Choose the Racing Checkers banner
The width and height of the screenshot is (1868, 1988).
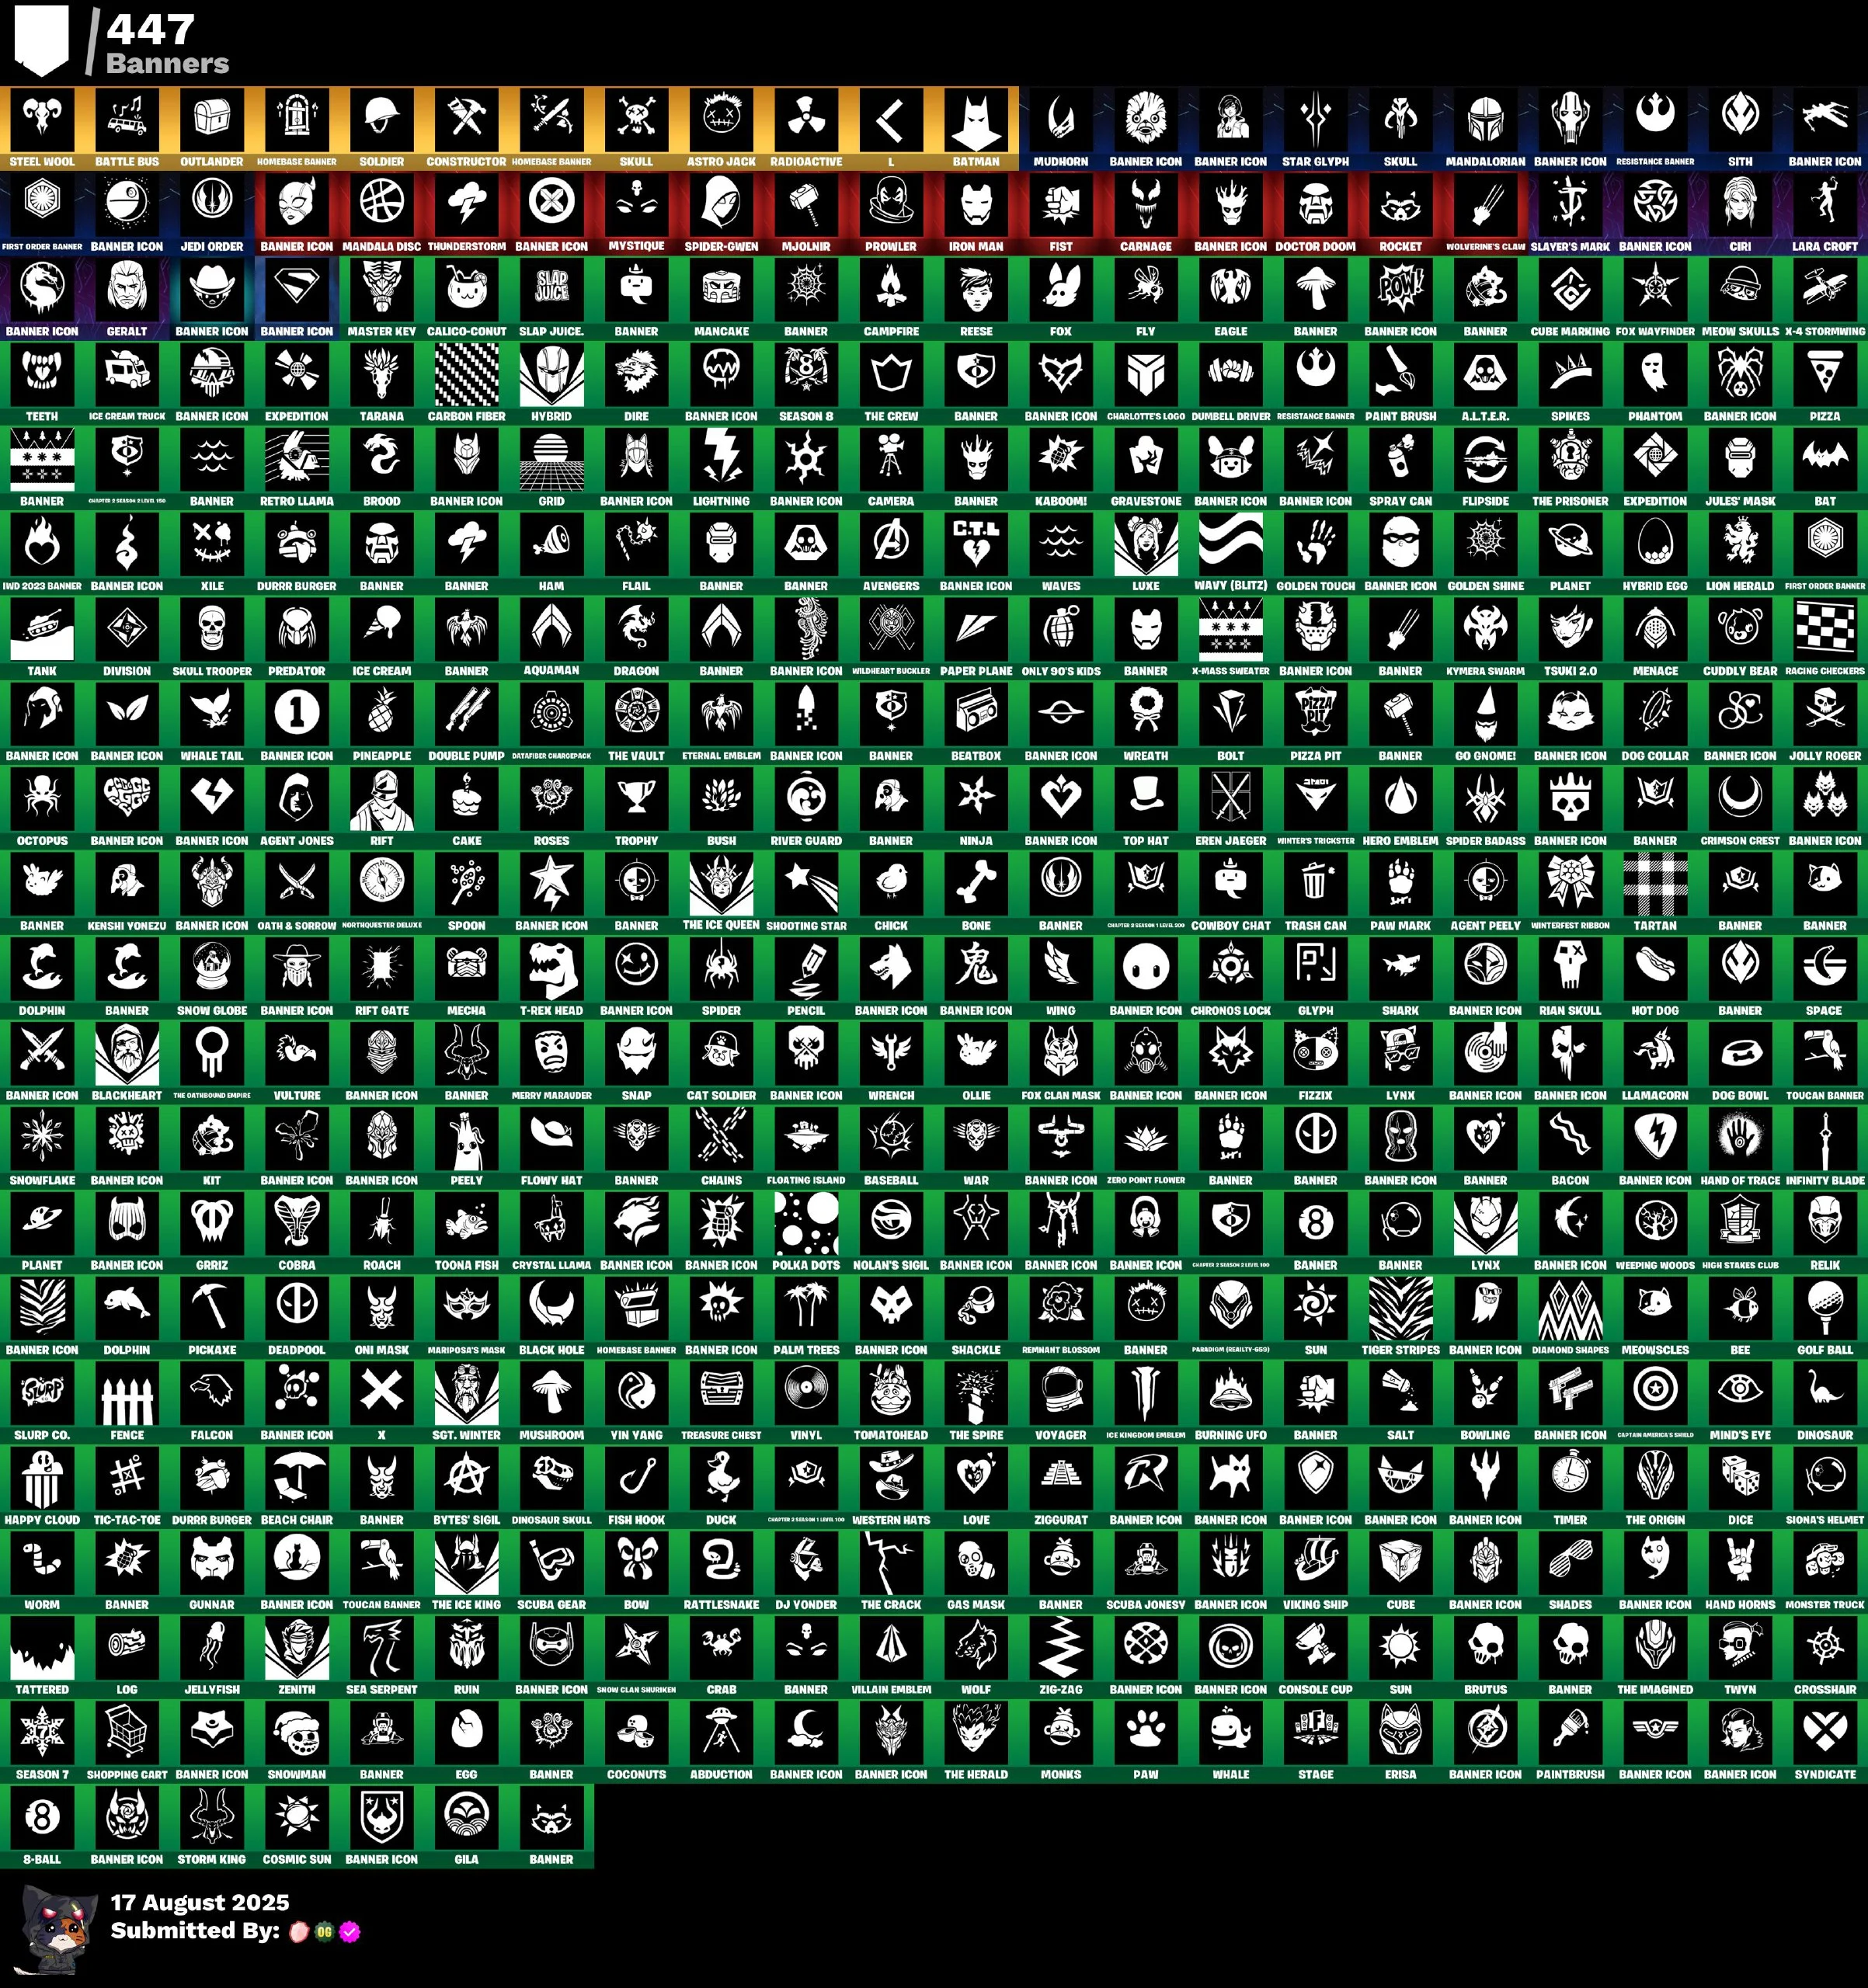coord(1824,629)
